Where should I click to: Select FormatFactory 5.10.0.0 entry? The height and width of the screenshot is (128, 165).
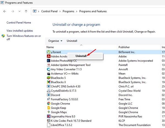[x=64, y=99]
